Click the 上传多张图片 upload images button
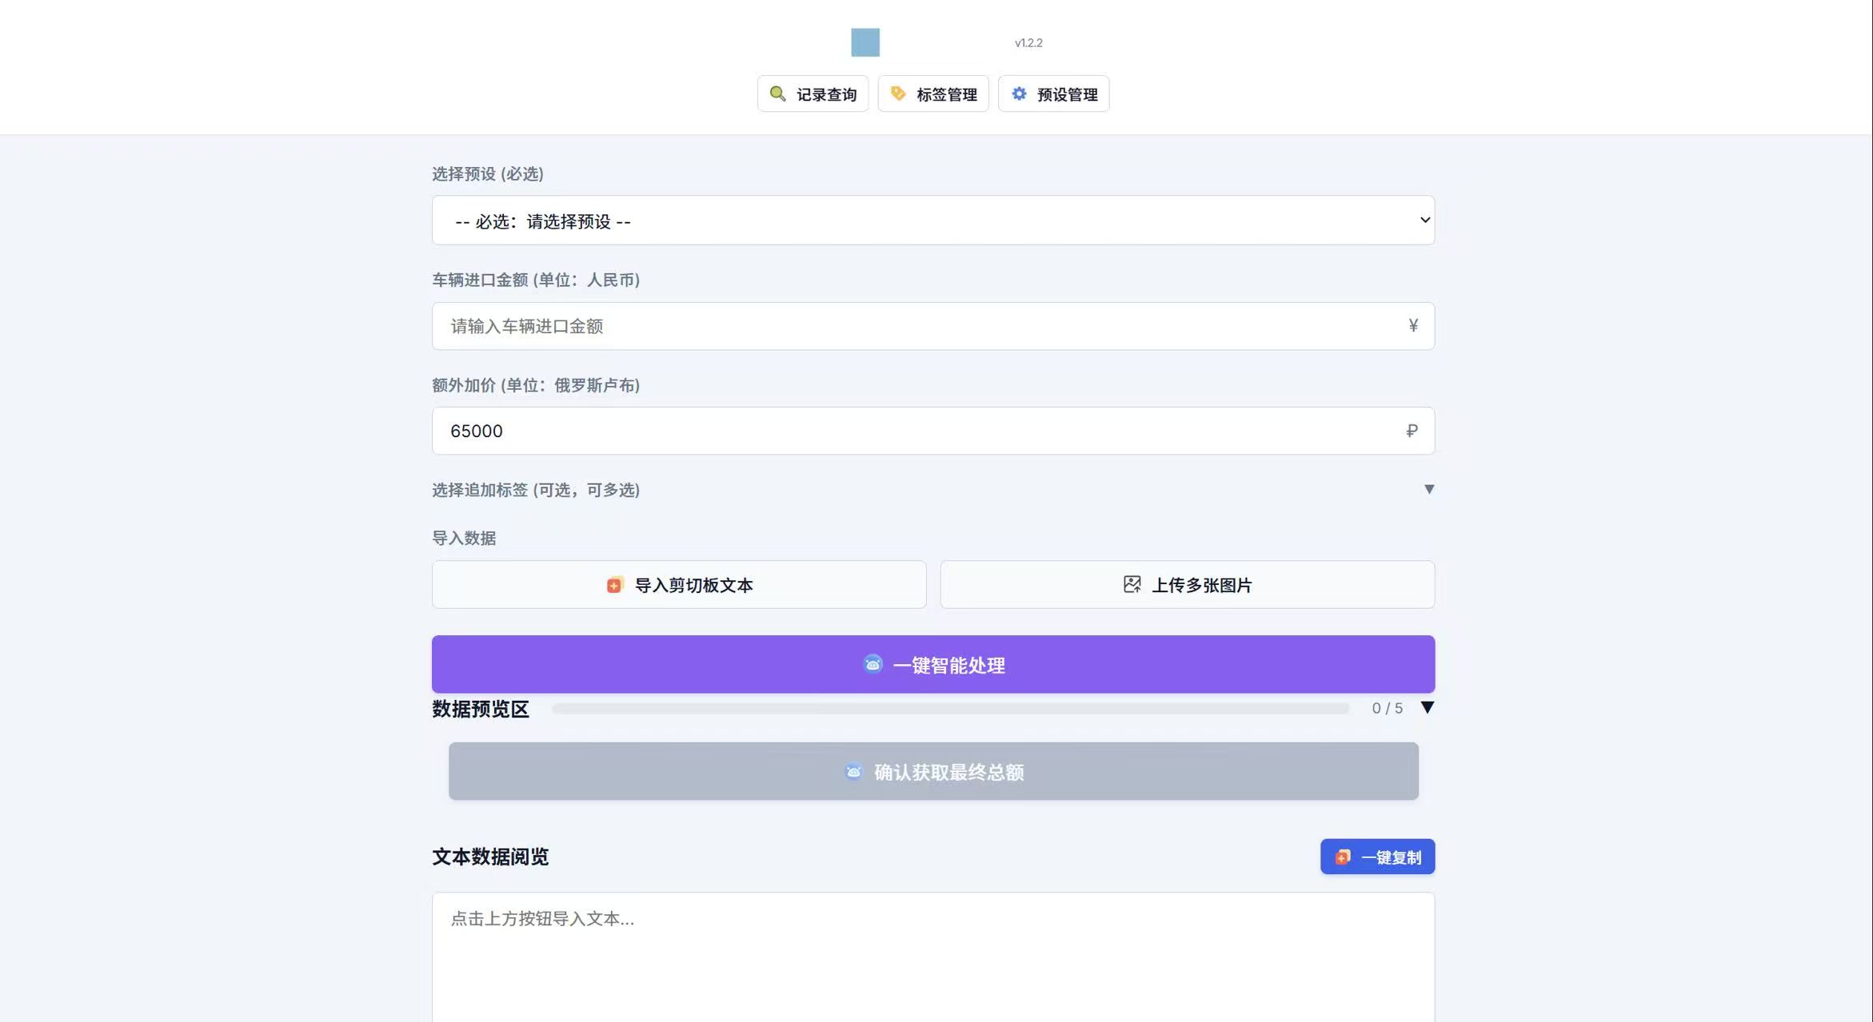1873x1022 pixels. pyautogui.click(x=1187, y=585)
